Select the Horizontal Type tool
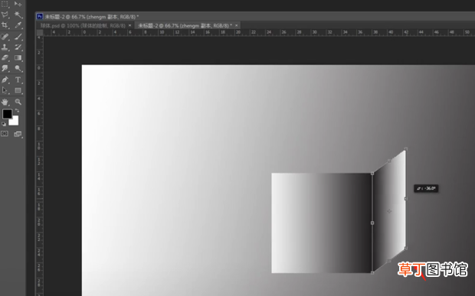The width and height of the screenshot is (475, 296). [18, 80]
